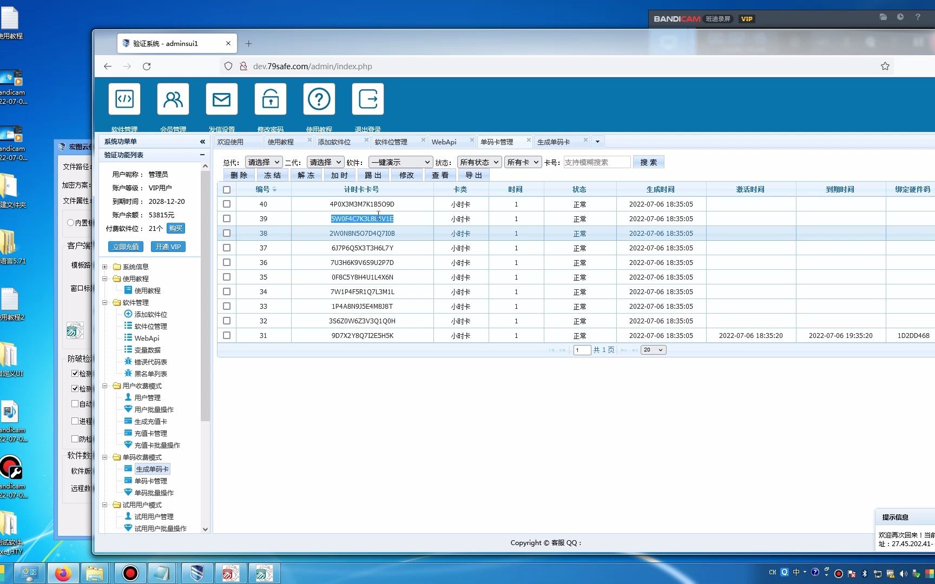Open the 所有状态 dropdown

click(x=479, y=162)
